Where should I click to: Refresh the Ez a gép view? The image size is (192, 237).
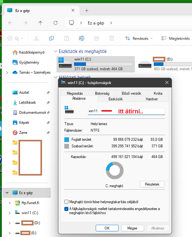[56, 23]
